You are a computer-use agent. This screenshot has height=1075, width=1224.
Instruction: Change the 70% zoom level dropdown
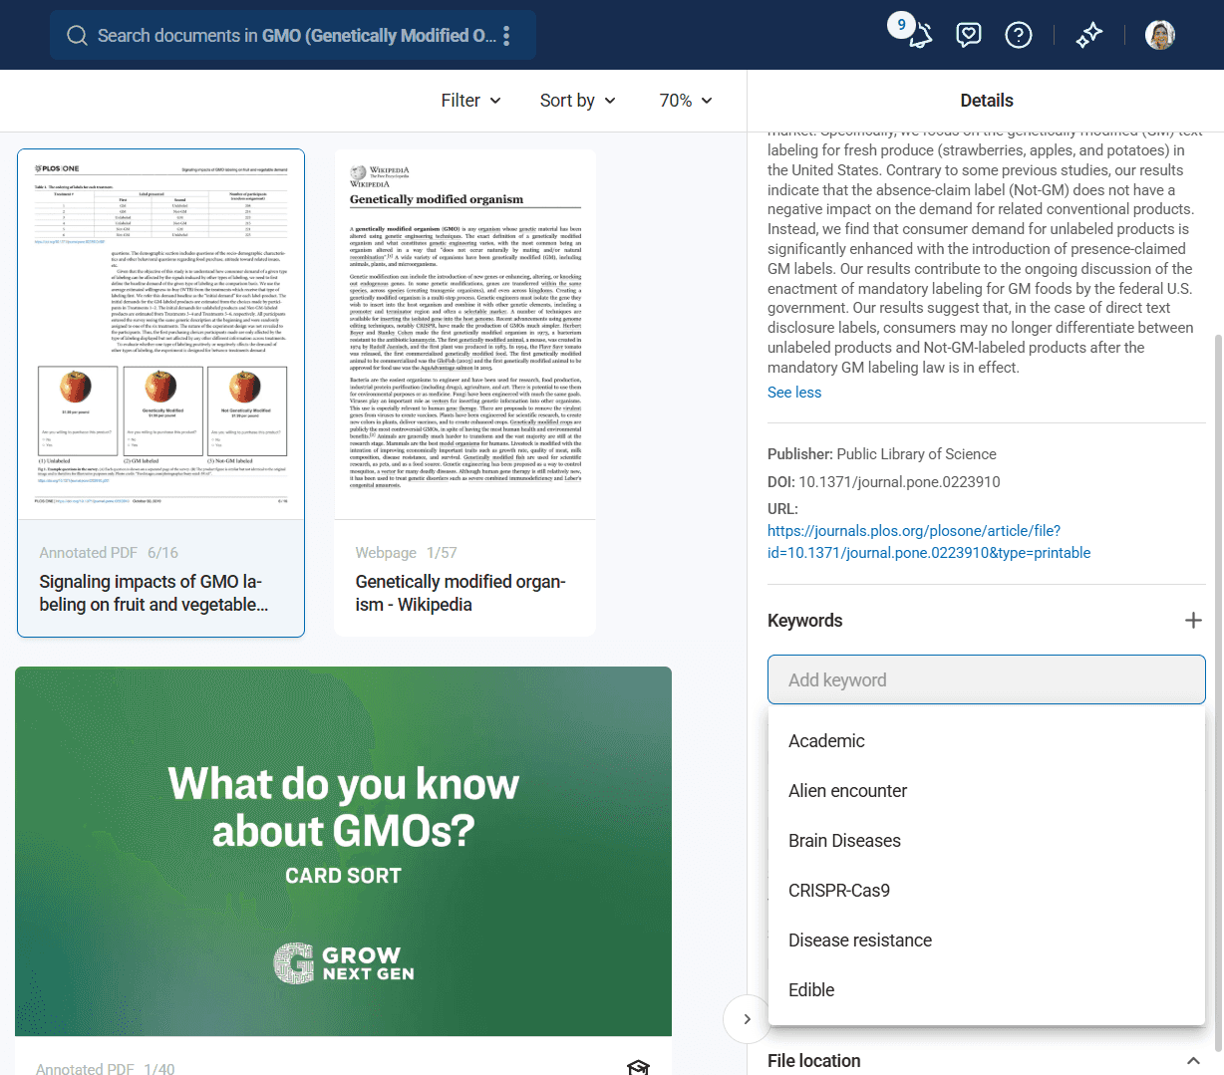tap(685, 101)
